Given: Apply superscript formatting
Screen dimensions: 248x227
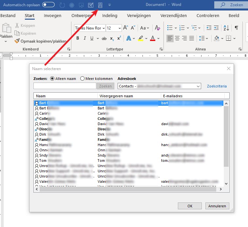Looking at the screenshot, I should (119, 38).
